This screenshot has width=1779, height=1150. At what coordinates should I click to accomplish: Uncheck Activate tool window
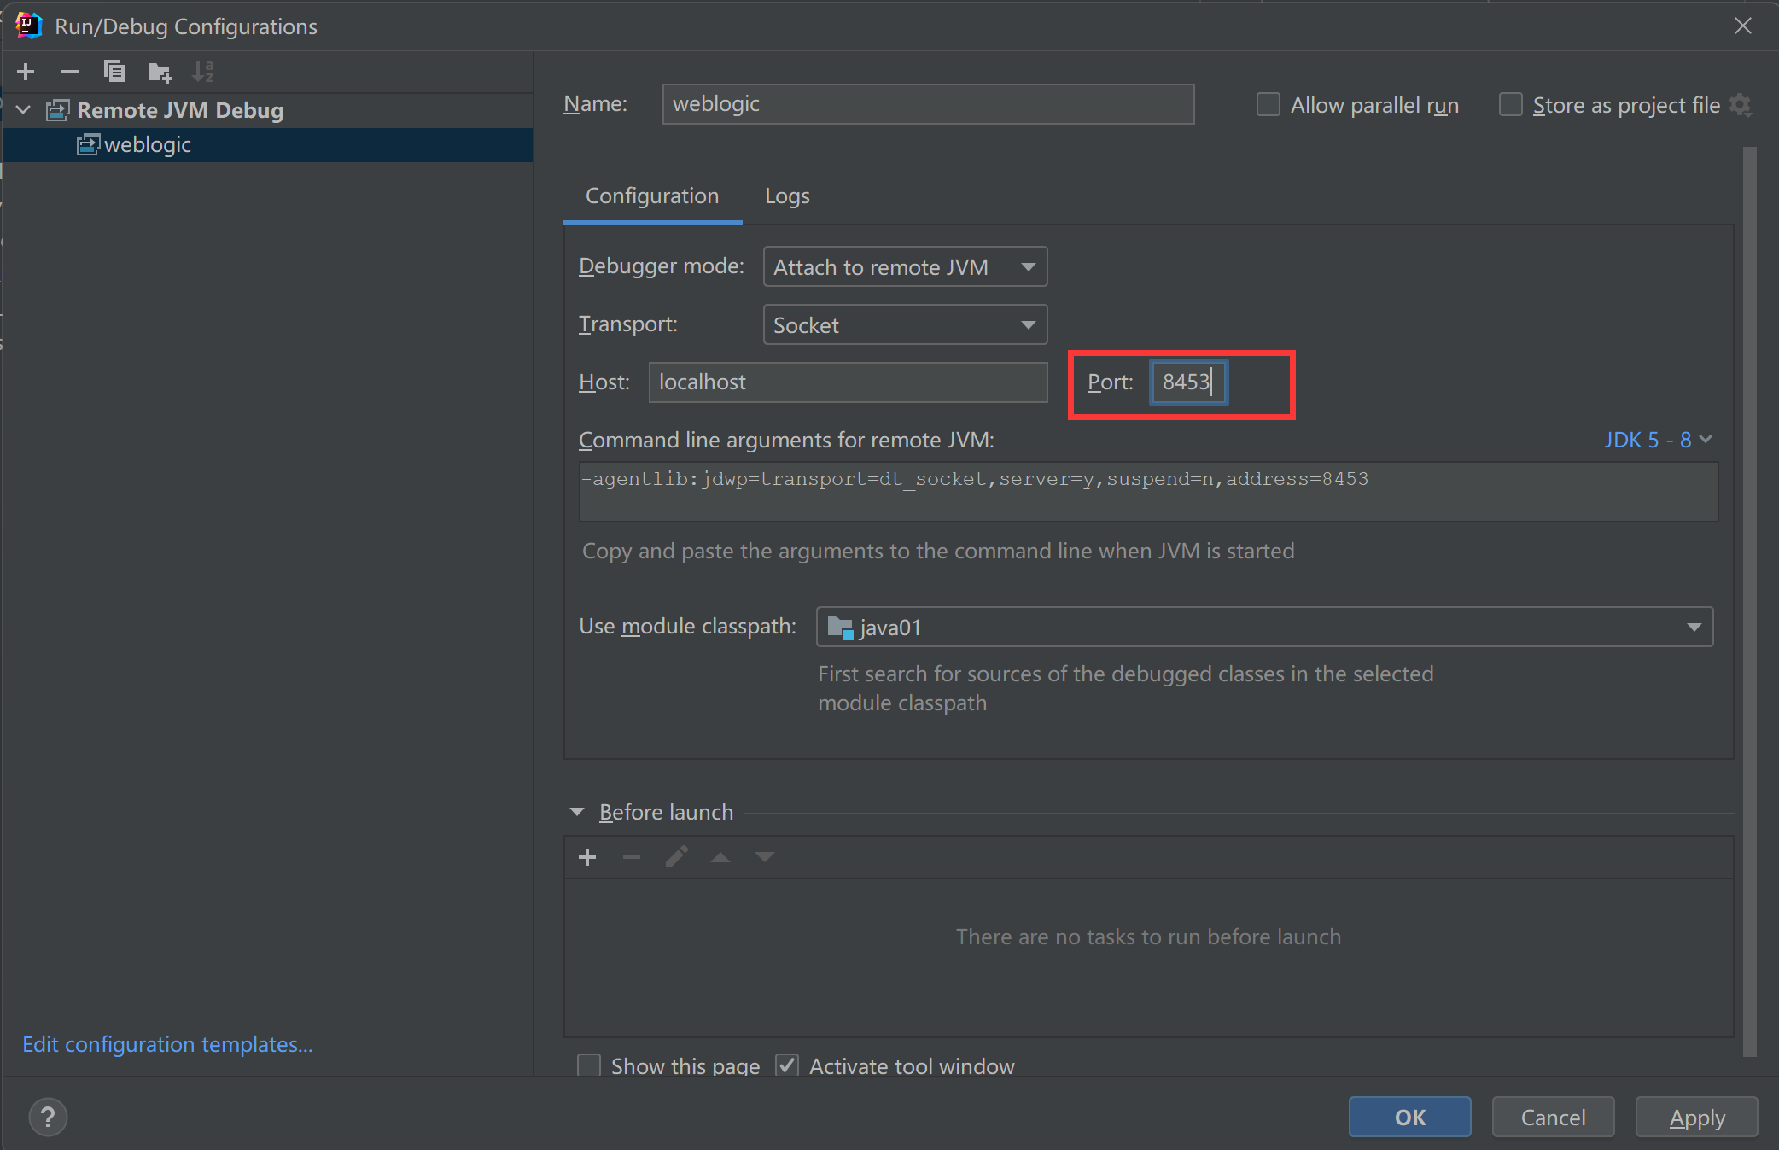point(787,1065)
